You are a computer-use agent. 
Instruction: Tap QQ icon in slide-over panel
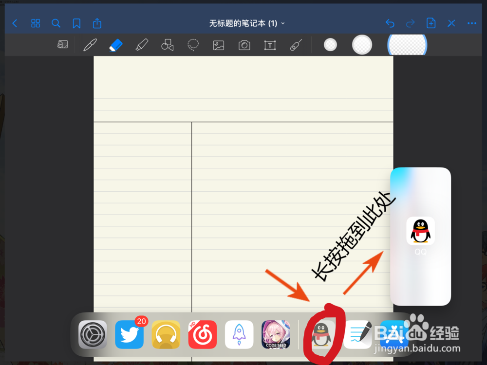pos(421,231)
